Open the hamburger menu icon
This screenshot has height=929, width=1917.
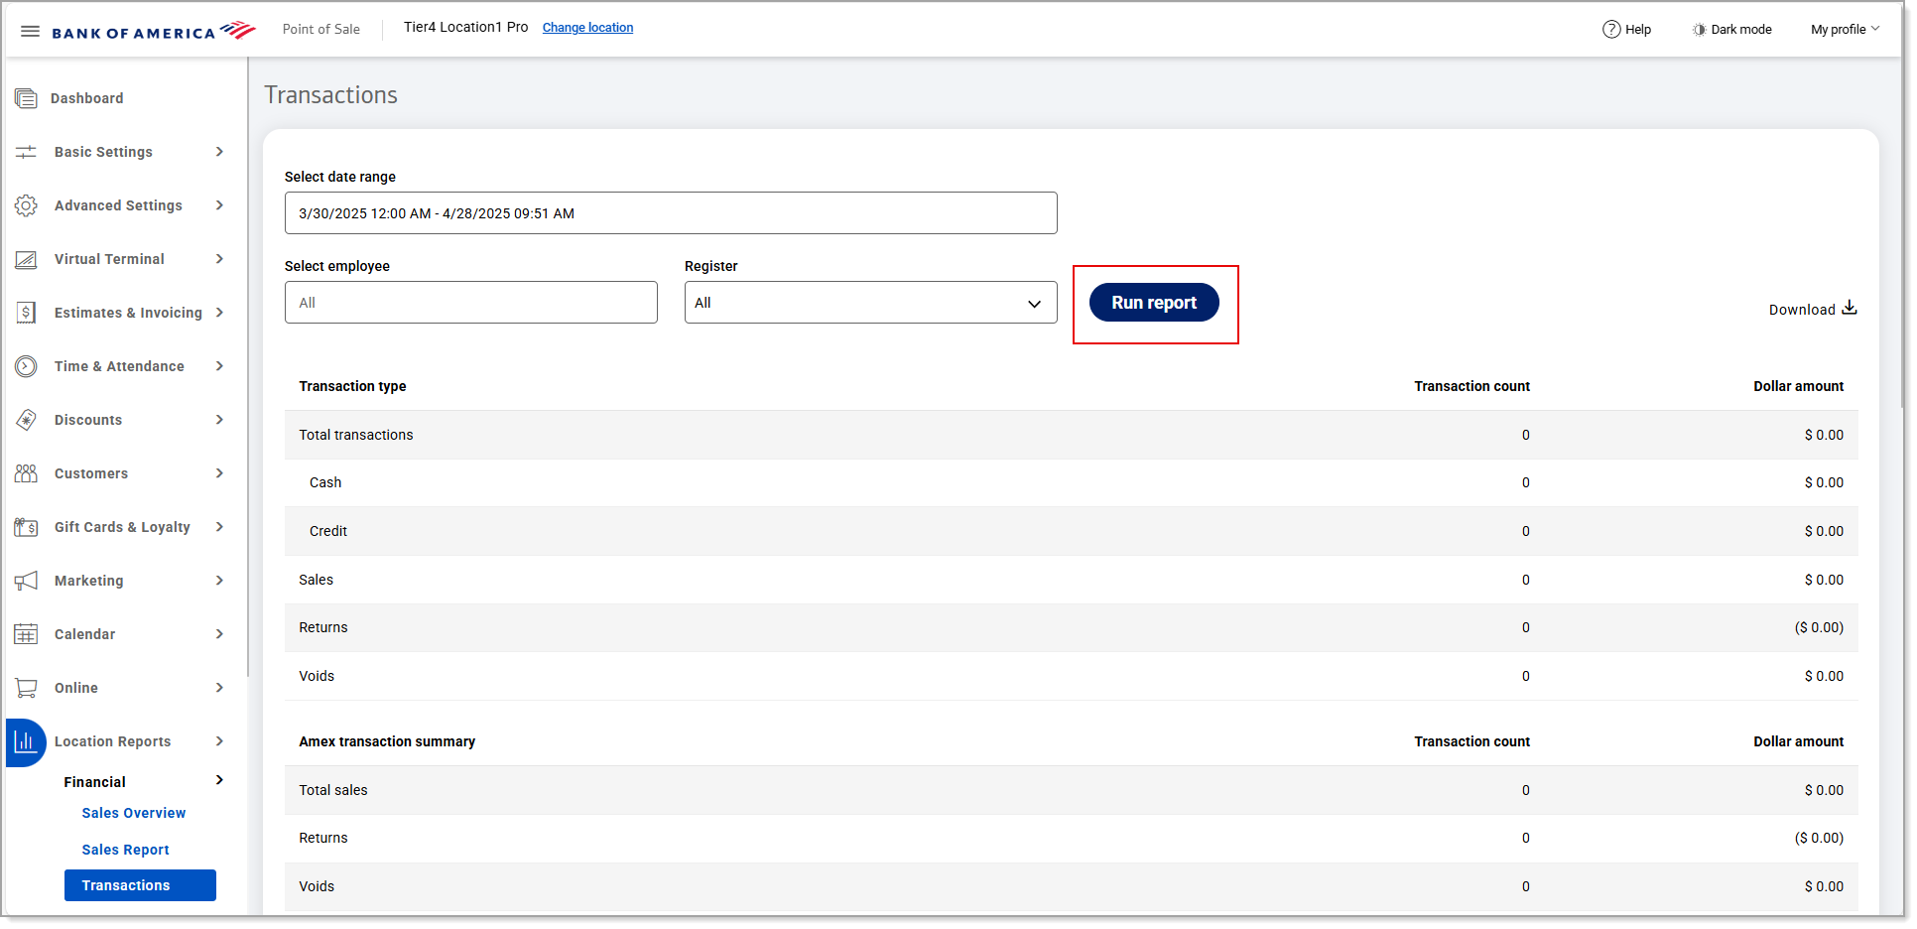pyautogui.click(x=30, y=31)
